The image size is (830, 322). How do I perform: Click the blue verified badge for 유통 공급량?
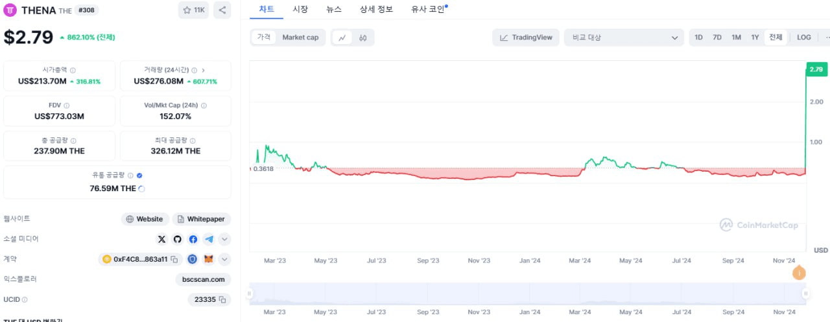point(139,175)
